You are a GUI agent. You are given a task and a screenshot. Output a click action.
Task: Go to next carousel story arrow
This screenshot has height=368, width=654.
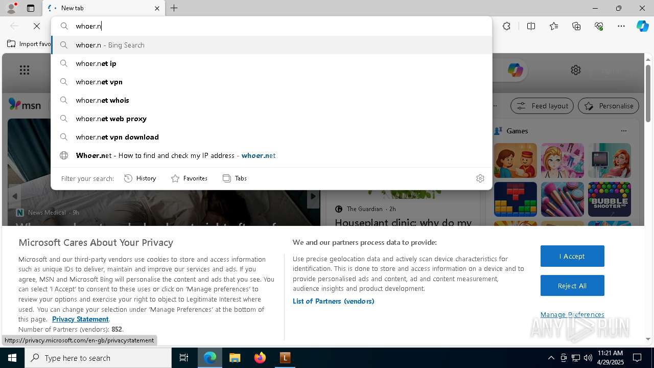313,196
